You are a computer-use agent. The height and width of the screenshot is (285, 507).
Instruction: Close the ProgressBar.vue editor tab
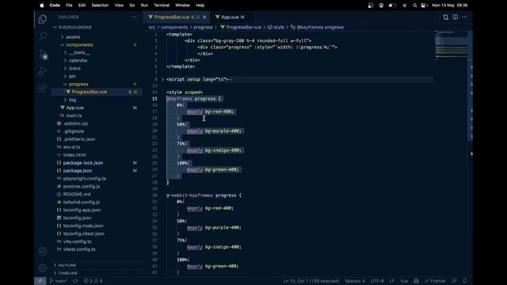coord(204,17)
